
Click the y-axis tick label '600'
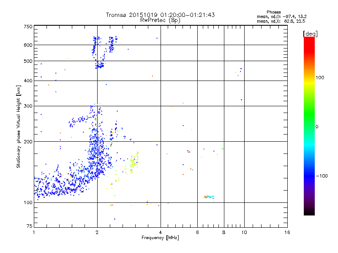(28, 45)
